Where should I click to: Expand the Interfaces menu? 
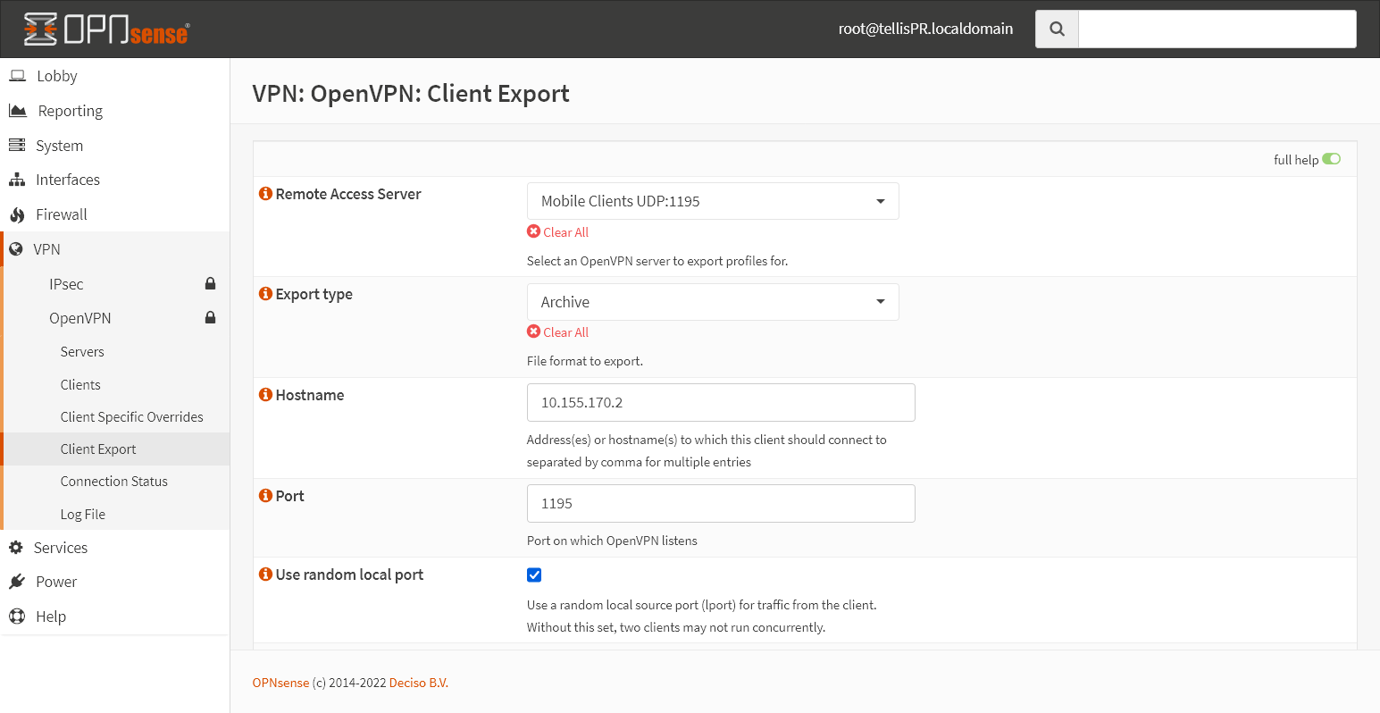[67, 179]
